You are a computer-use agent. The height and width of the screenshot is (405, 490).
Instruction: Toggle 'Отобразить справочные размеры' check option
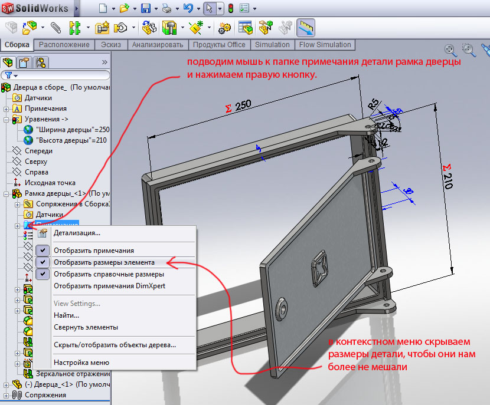click(x=109, y=274)
